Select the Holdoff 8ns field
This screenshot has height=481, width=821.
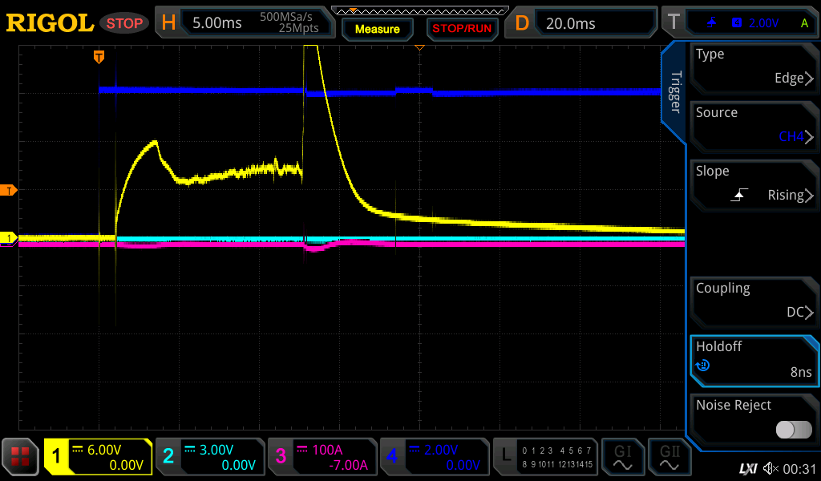(x=754, y=360)
